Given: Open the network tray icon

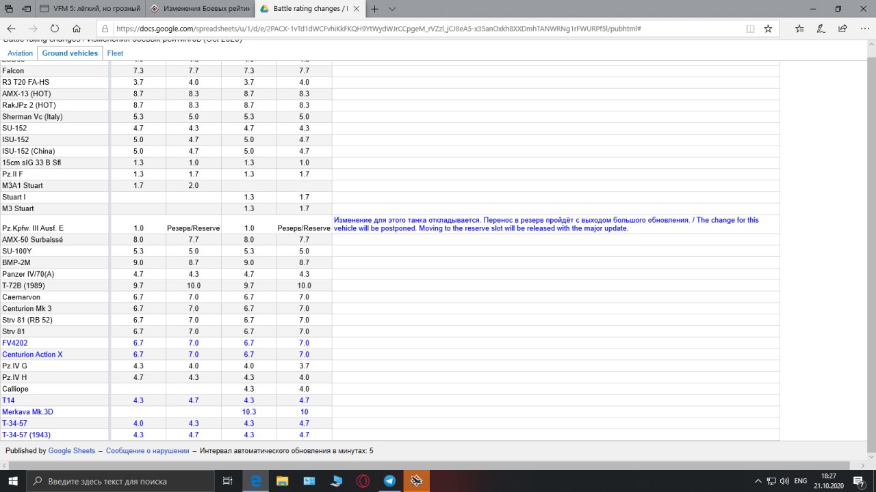Looking at the screenshot, I should point(771,481).
